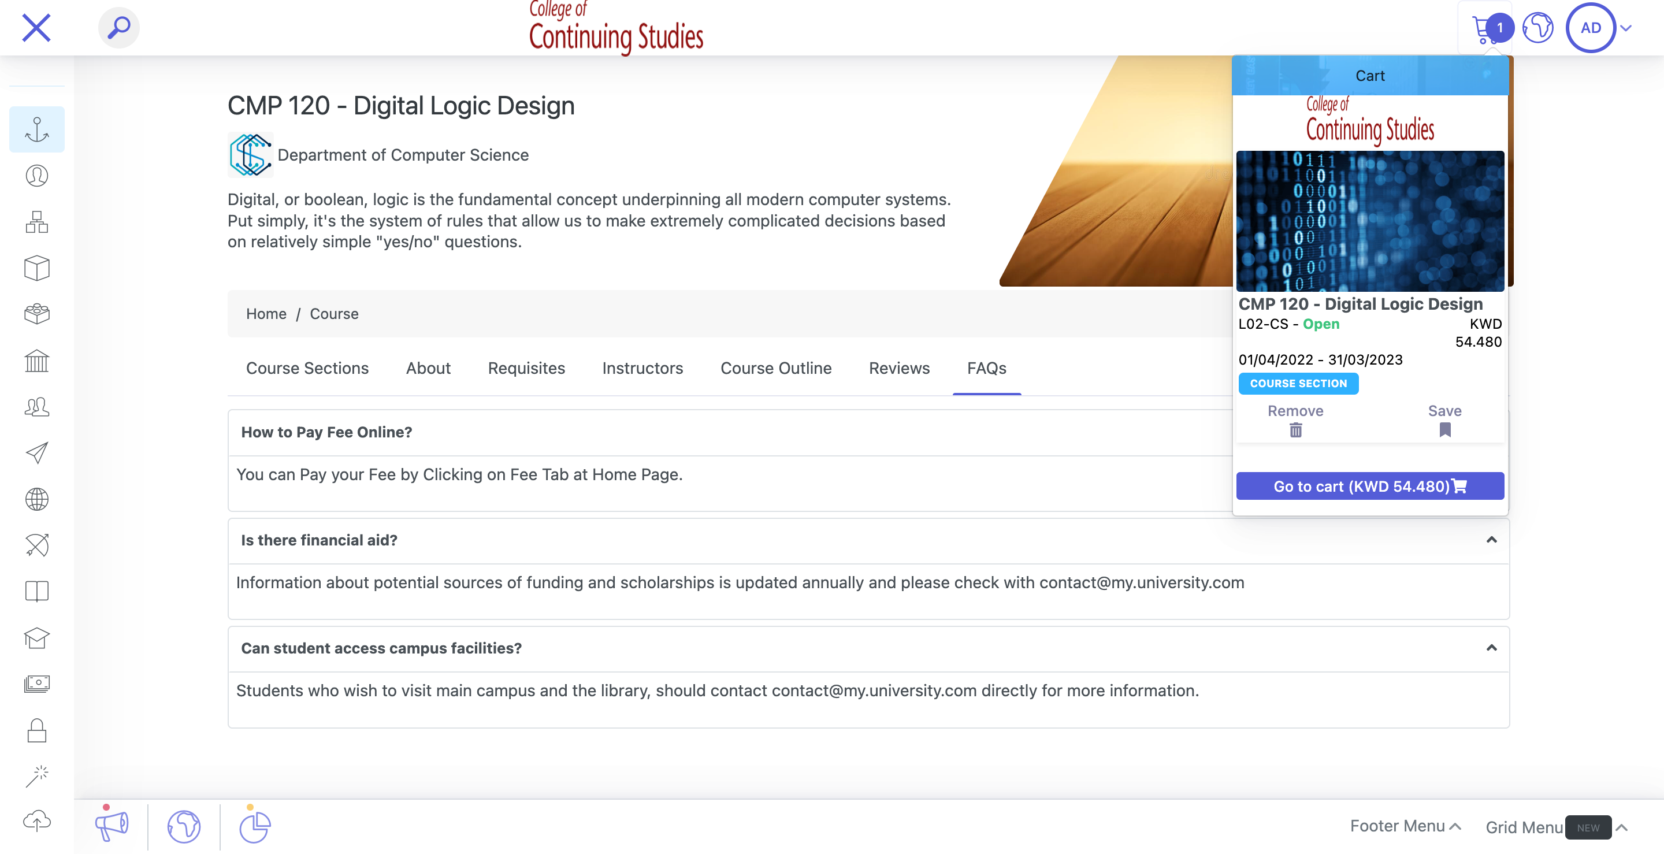The width and height of the screenshot is (1664, 854).
Task: Open the paper plane sidebar icon
Action: tap(37, 453)
